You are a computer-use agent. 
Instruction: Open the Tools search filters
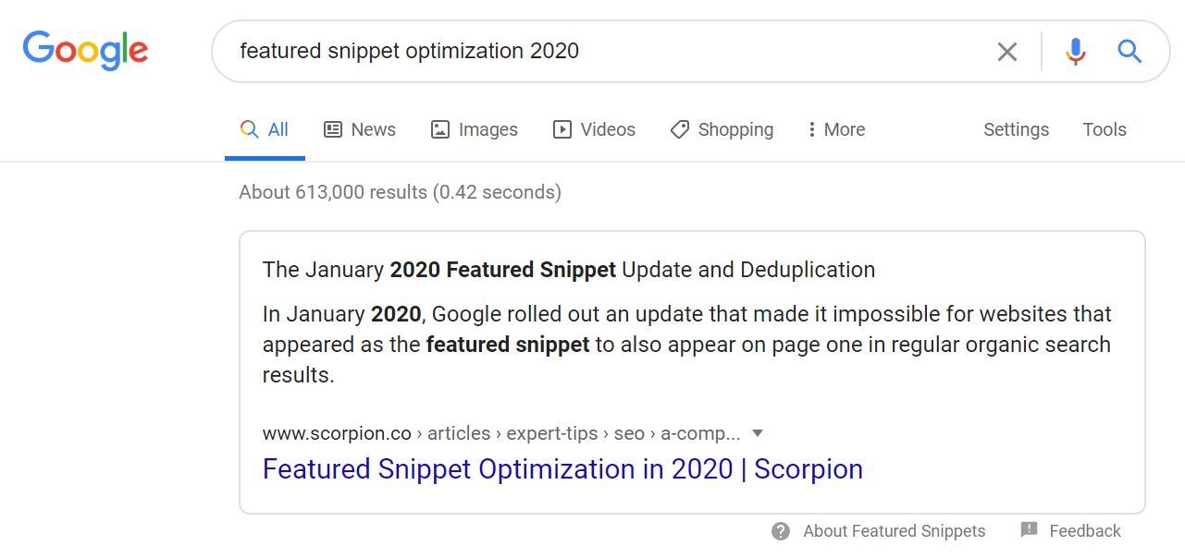[1105, 129]
